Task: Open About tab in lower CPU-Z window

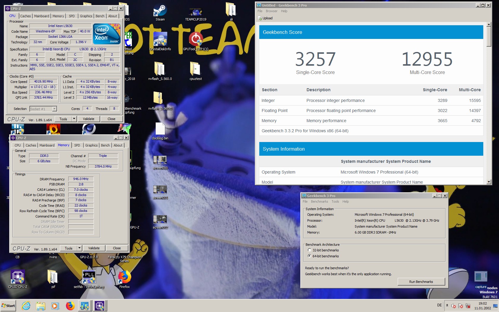Action: [118, 145]
